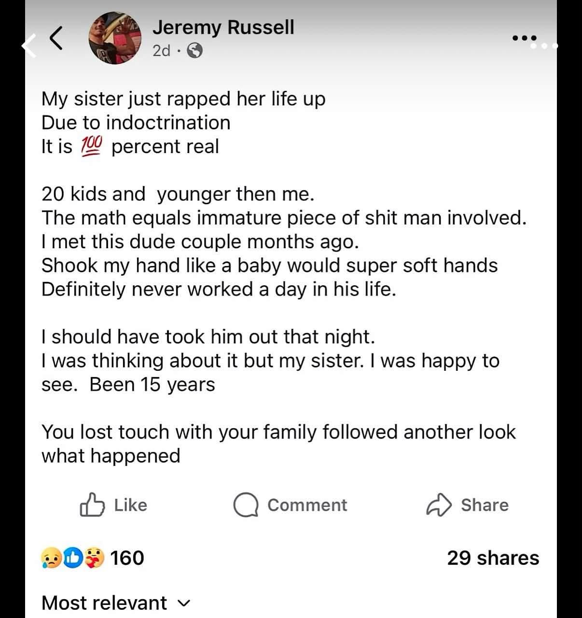
Task: Click the red 100 emoji in post
Action: click(x=91, y=146)
